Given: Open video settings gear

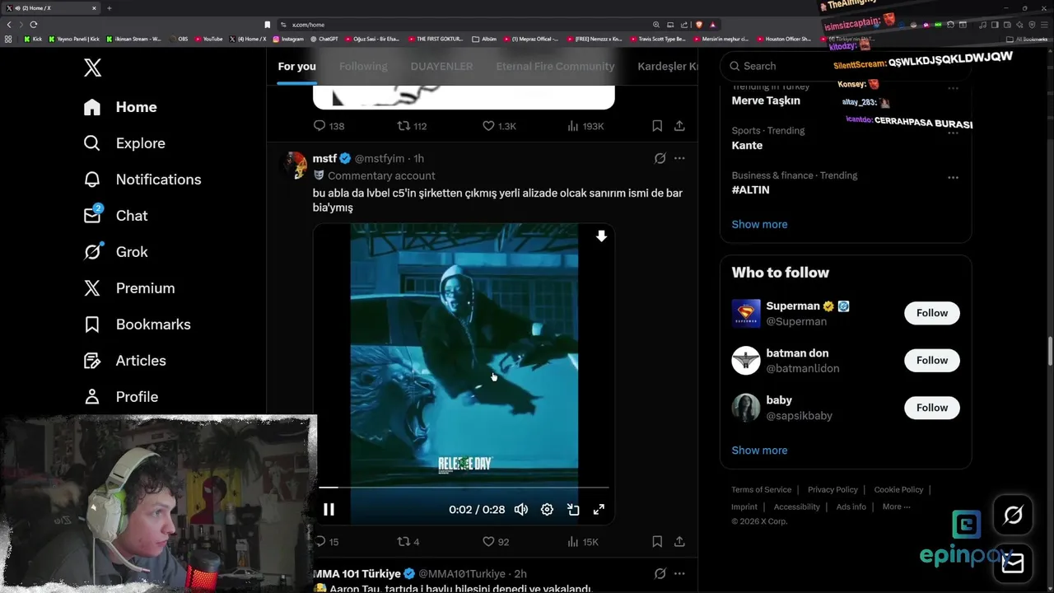Looking at the screenshot, I should pyautogui.click(x=547, y=510).
